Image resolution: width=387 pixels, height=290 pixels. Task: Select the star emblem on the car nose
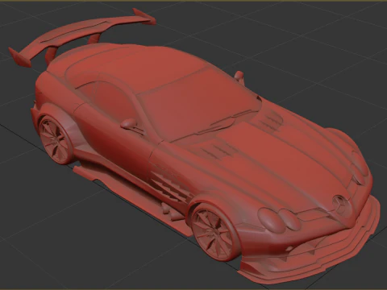tap(341, 205)
